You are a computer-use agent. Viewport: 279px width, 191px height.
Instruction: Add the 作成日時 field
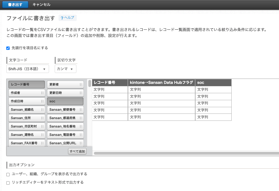coord(27,101)
